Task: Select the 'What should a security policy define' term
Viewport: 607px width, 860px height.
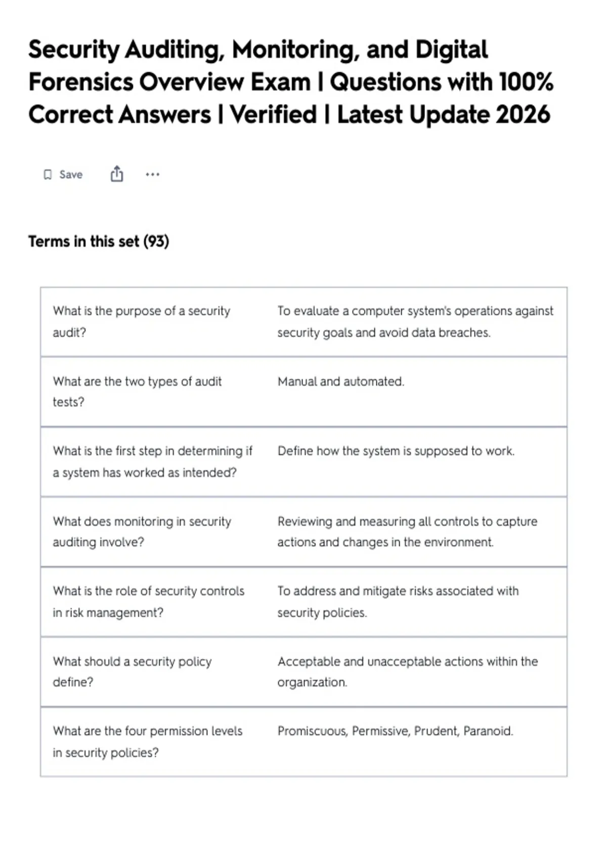Action: [132, 672]
